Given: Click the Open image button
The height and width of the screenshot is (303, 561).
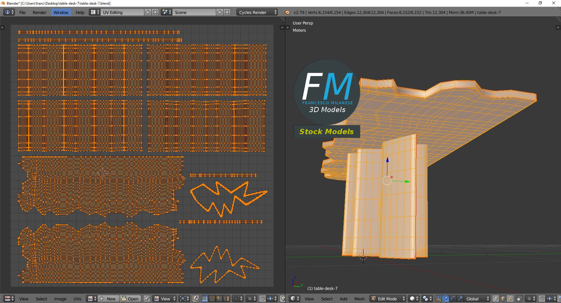Looking at the screenshot, I should point(130,299).
